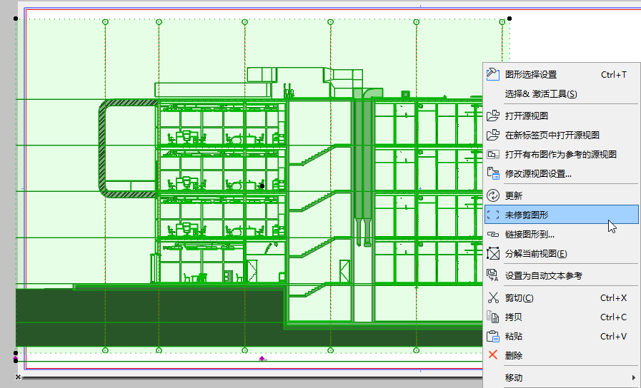Click the layout-reference source view icon
641x388 pixels.
point(493,154)
